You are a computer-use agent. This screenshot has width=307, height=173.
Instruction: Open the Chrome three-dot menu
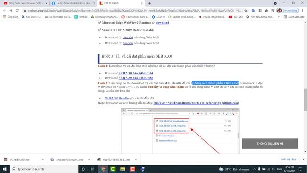click(x=303, y=11)
